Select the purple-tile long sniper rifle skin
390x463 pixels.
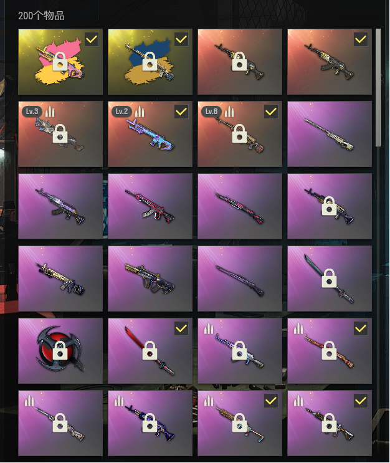(330, 134)
